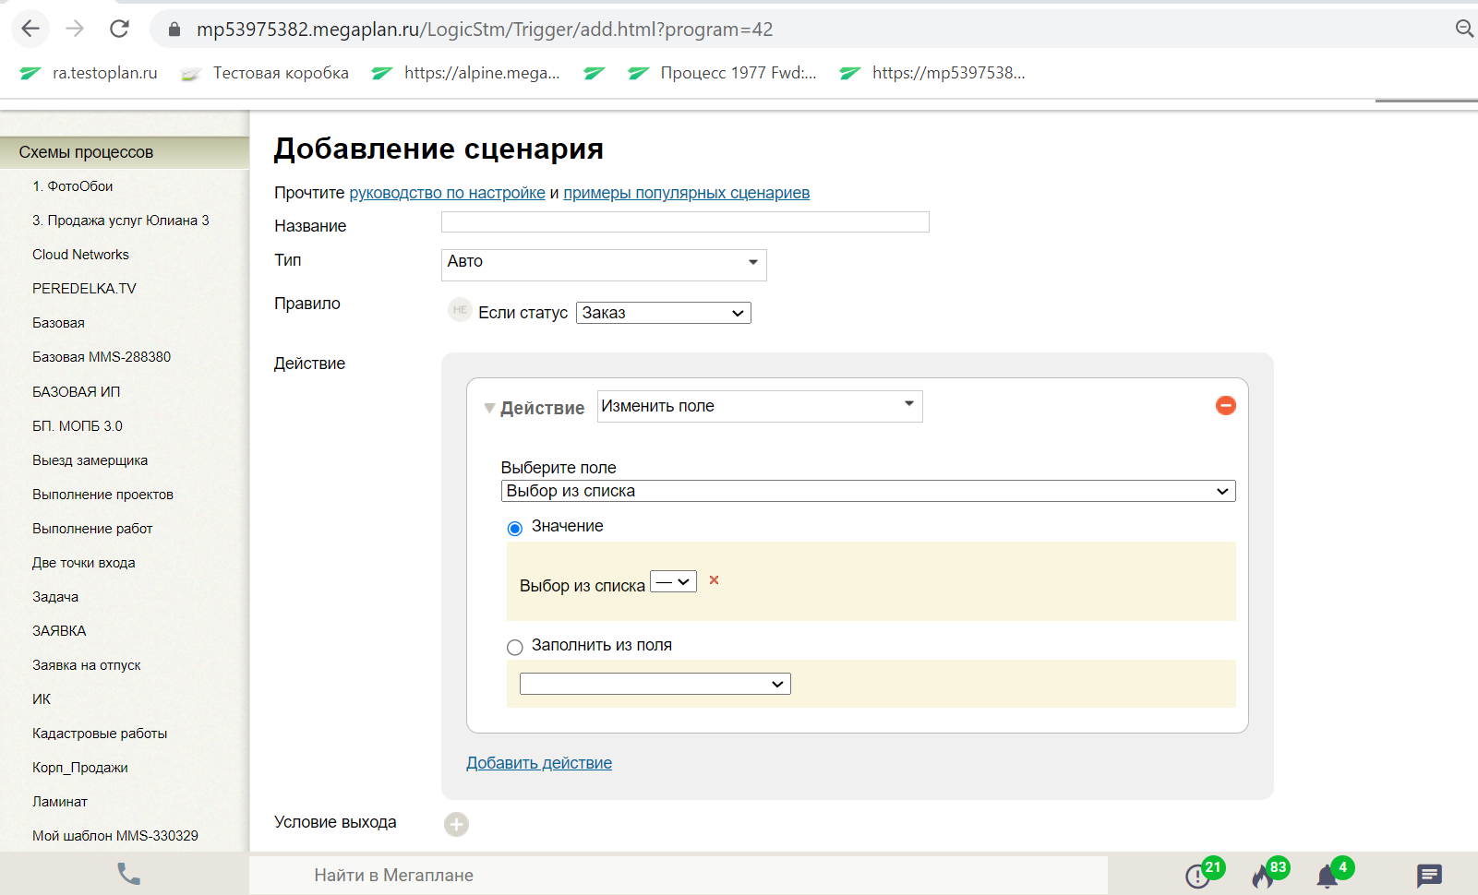The width and height of the screenshot is (1478, 895).
Task: Select the Значение radio button
Action: [x=515, y=529]
